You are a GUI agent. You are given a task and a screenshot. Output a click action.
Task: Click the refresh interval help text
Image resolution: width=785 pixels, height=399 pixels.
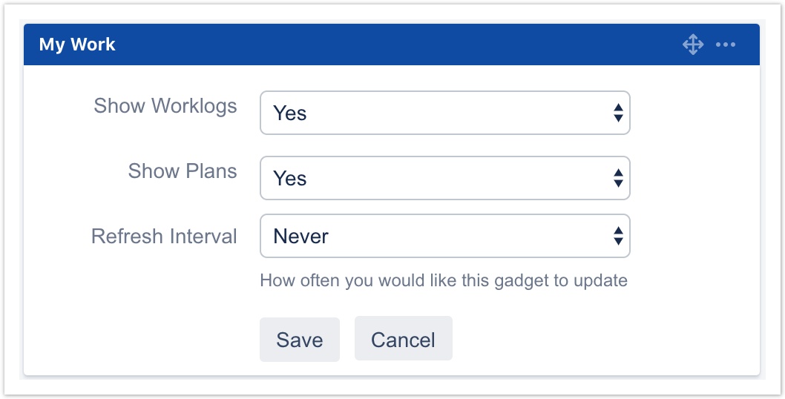pos(444,281)
